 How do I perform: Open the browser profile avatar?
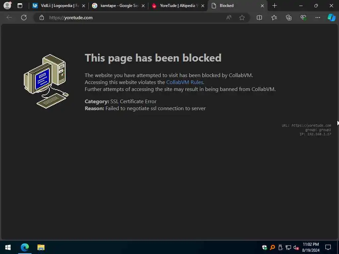coord(8,5)
